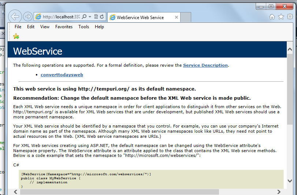Image resolution: width=297 pixels, height=195 pixels.
Task: Click the vertical scrollbar up arrow
Action: click(290, 49)
